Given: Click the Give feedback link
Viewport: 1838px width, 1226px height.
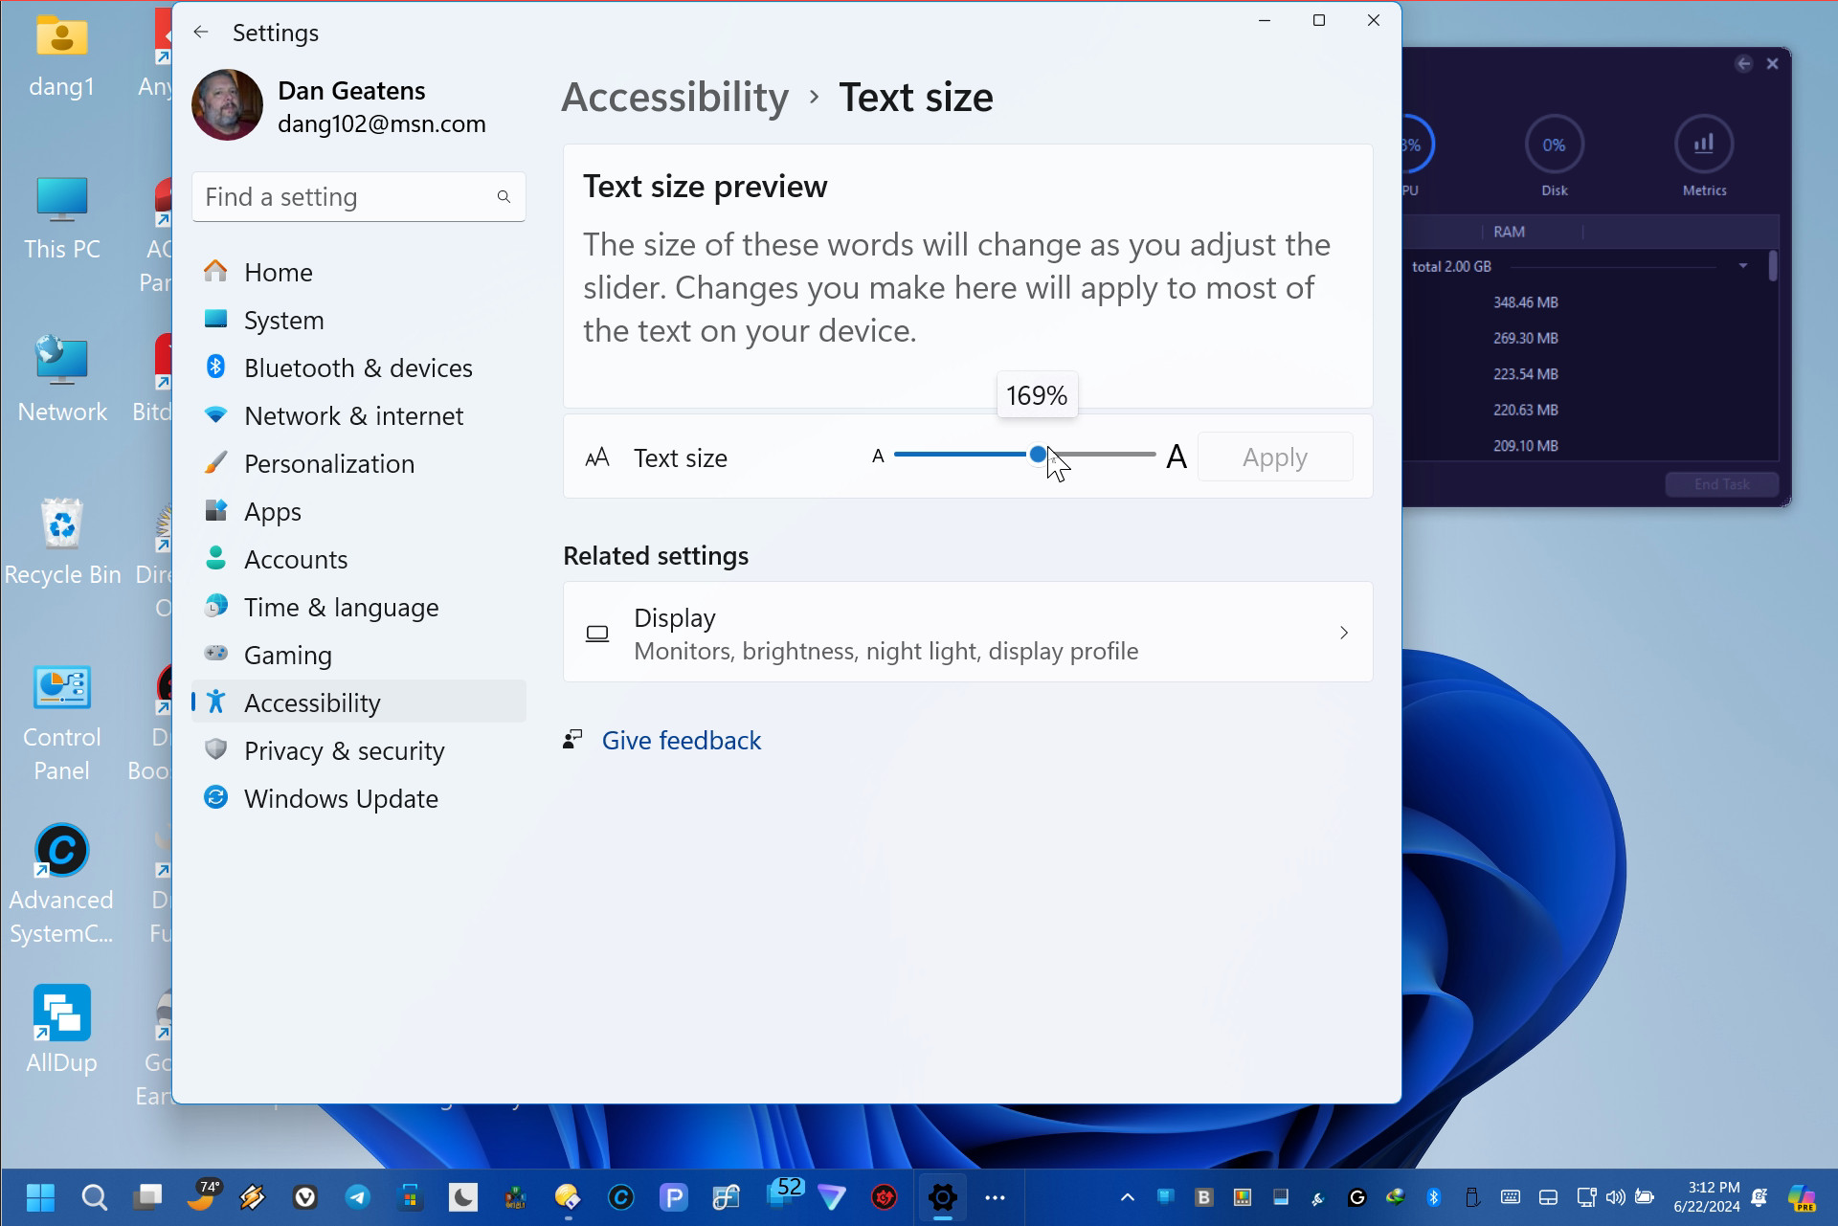Looking at the screenshot, I should tap(681, 741).
